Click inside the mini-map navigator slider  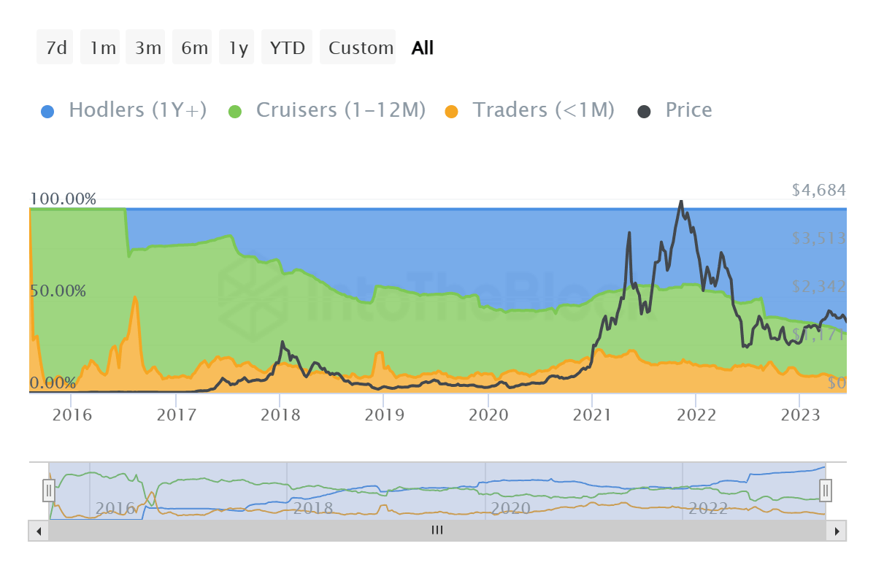[438, 491]
